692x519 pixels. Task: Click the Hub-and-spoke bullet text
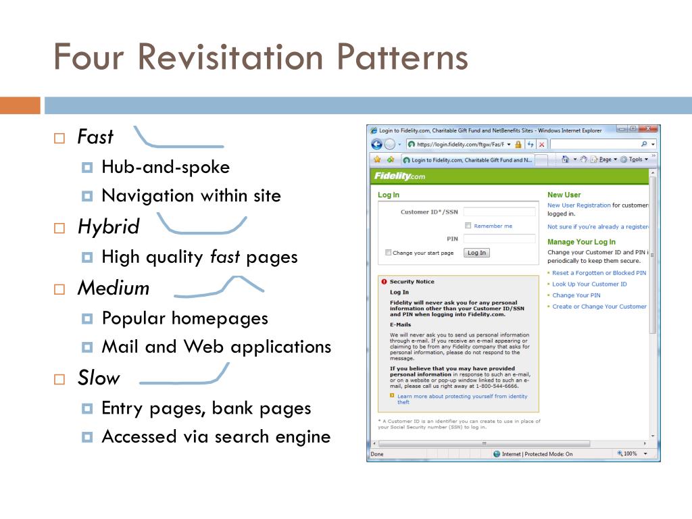(166, 167)
